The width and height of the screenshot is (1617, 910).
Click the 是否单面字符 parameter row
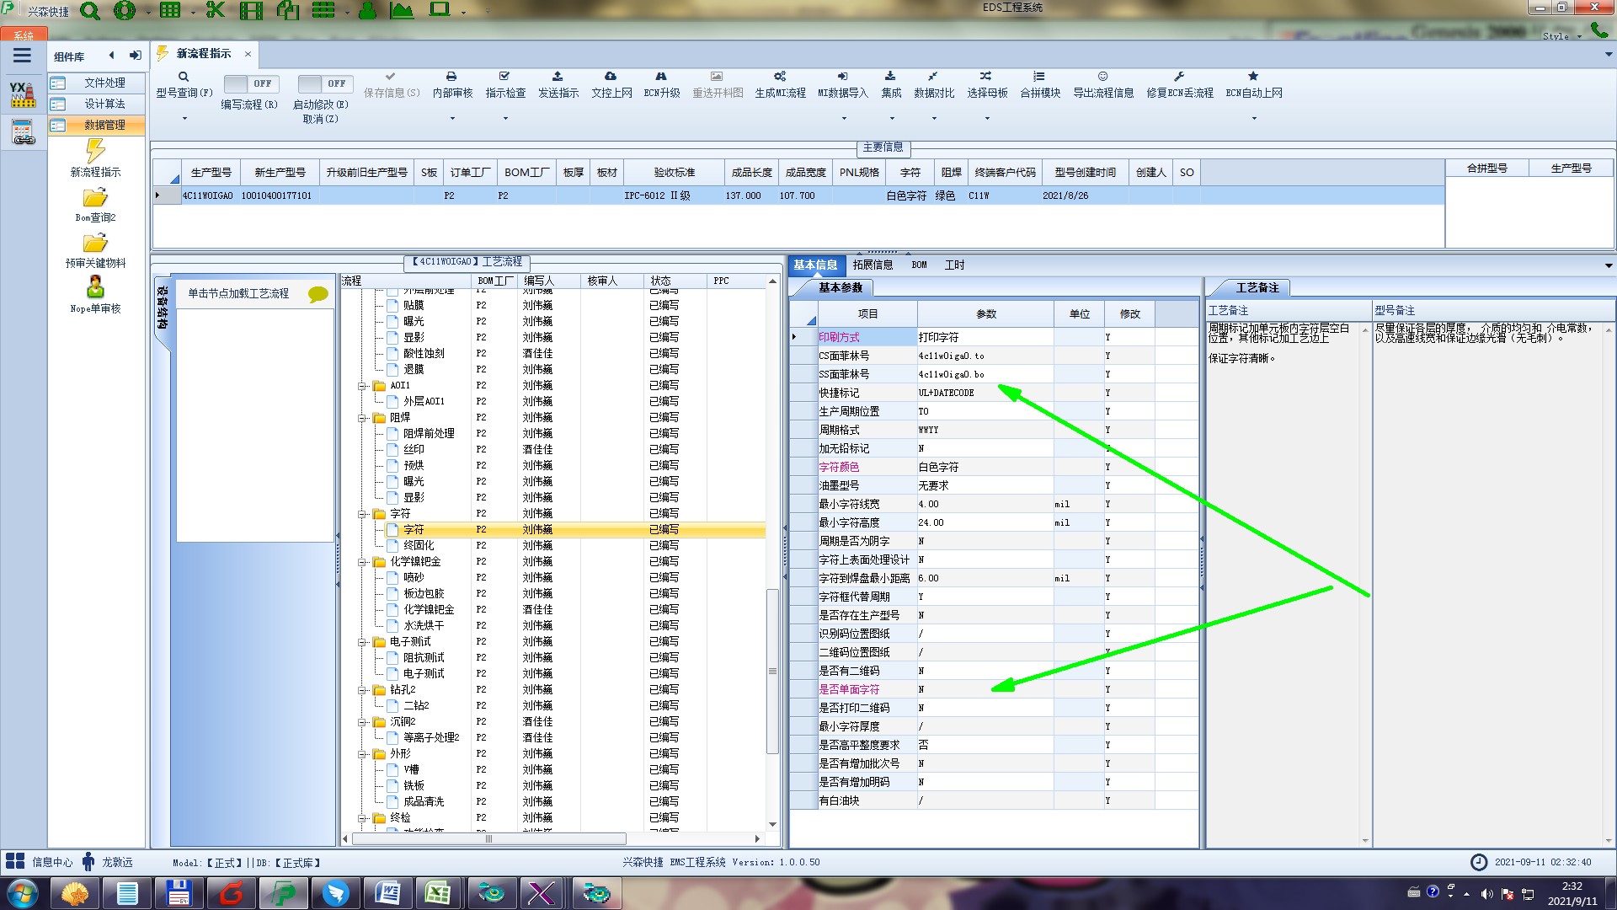(x=994, y=689)
